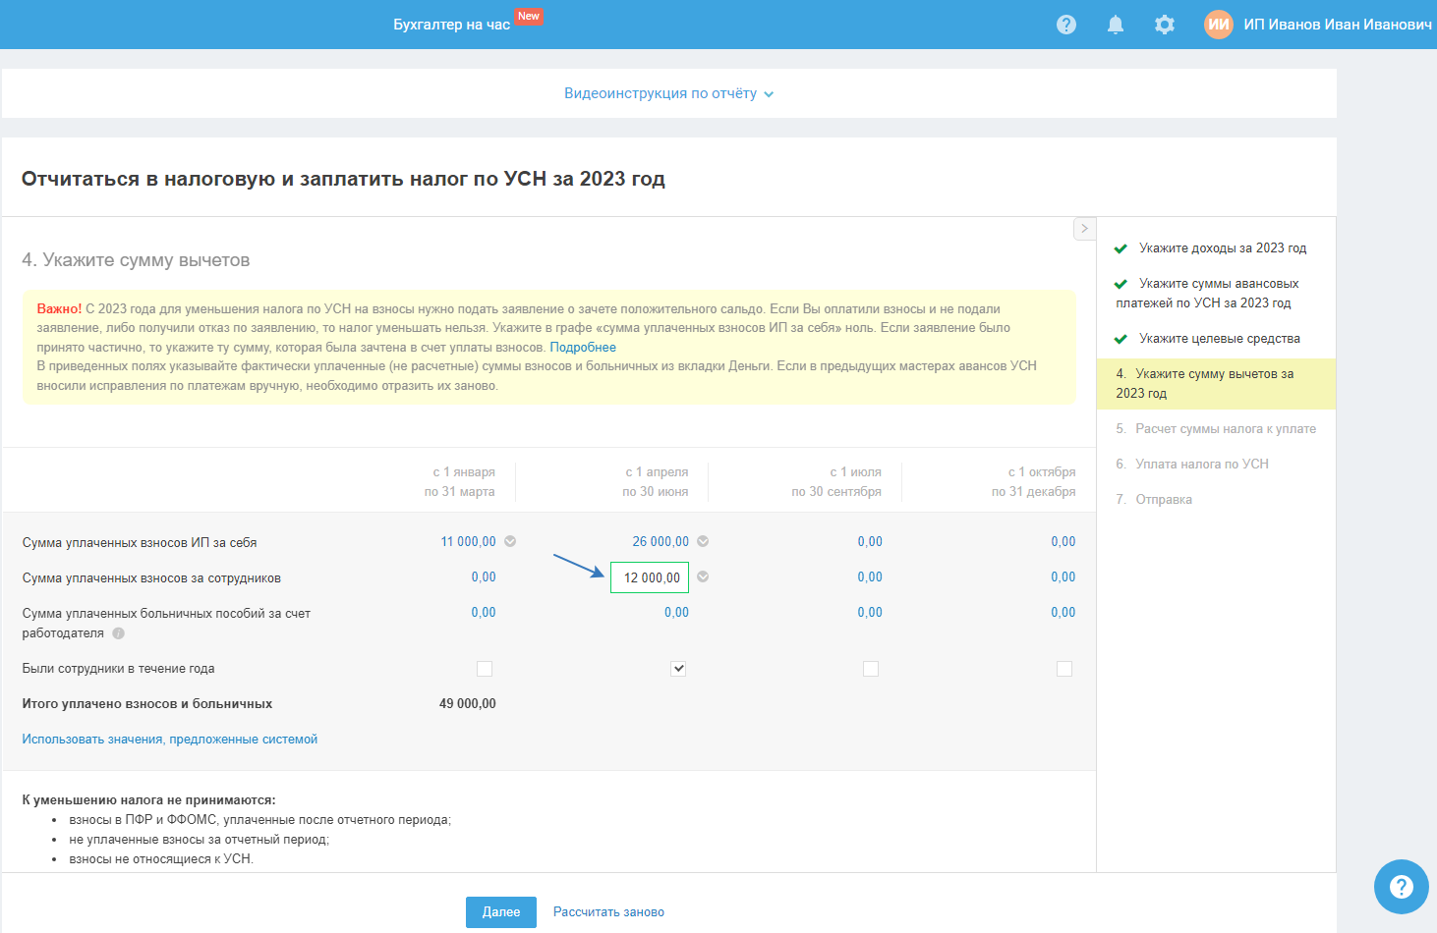Click dropdown icon beside the 12 000,00 field
This screenshot has width=1437, height=933.
point(703,577)
